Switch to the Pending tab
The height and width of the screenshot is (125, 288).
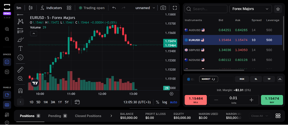58,116
